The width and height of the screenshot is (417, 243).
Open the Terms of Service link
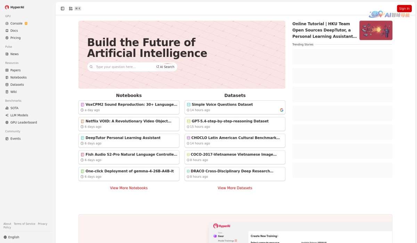tap(24, 224)
